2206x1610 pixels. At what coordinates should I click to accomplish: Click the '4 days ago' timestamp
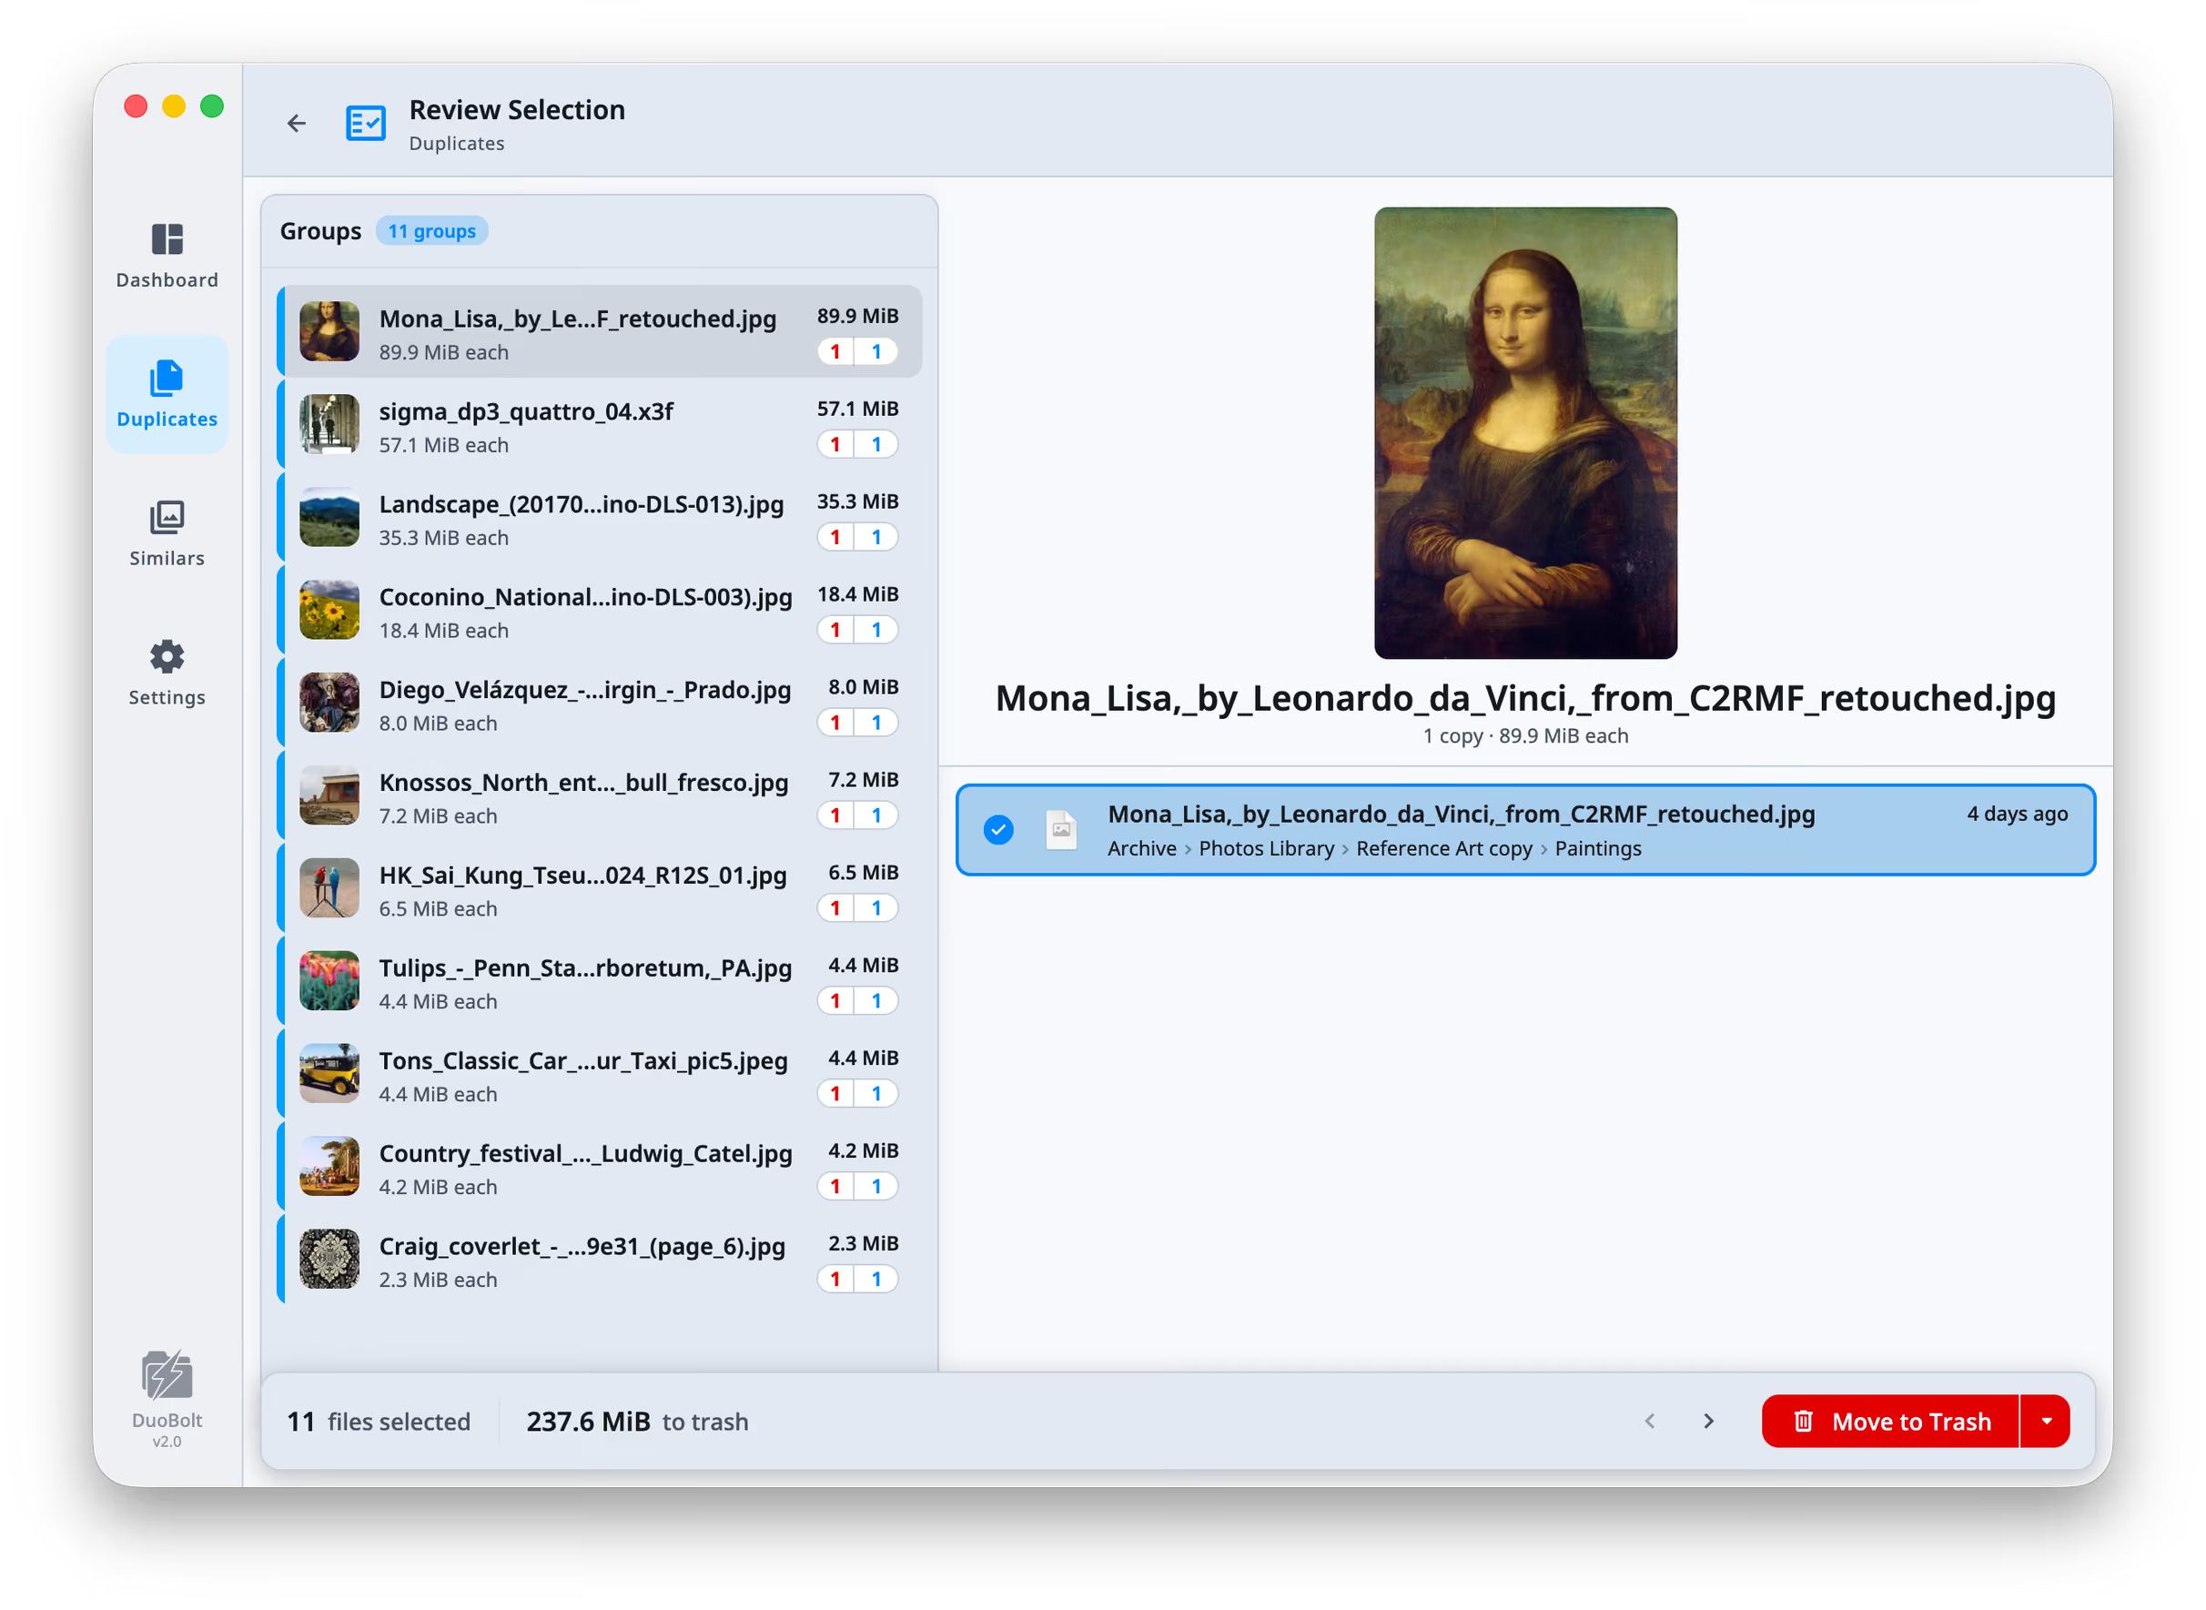[x=2017, y=814]
